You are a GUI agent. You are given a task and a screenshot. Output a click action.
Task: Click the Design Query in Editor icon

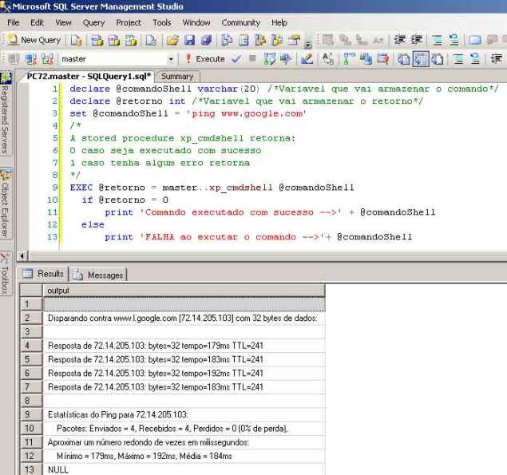[x=307, y=58]
